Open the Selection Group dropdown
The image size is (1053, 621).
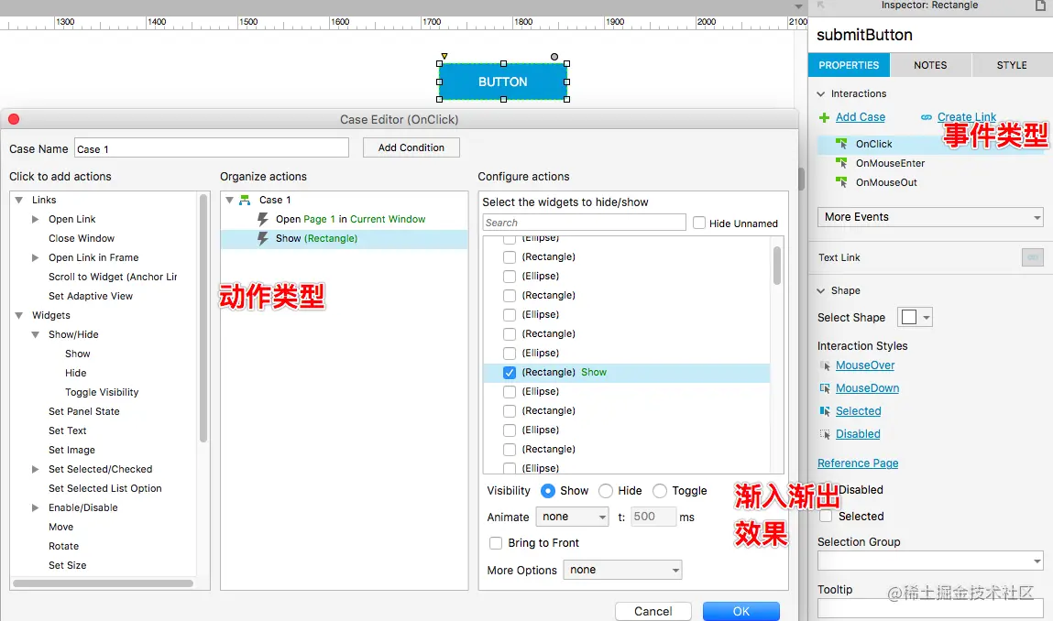pyautogui.click(x=930, y=561)
